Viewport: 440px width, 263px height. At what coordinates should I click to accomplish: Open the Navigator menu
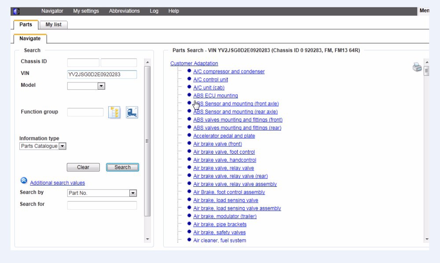pos(52,11)
